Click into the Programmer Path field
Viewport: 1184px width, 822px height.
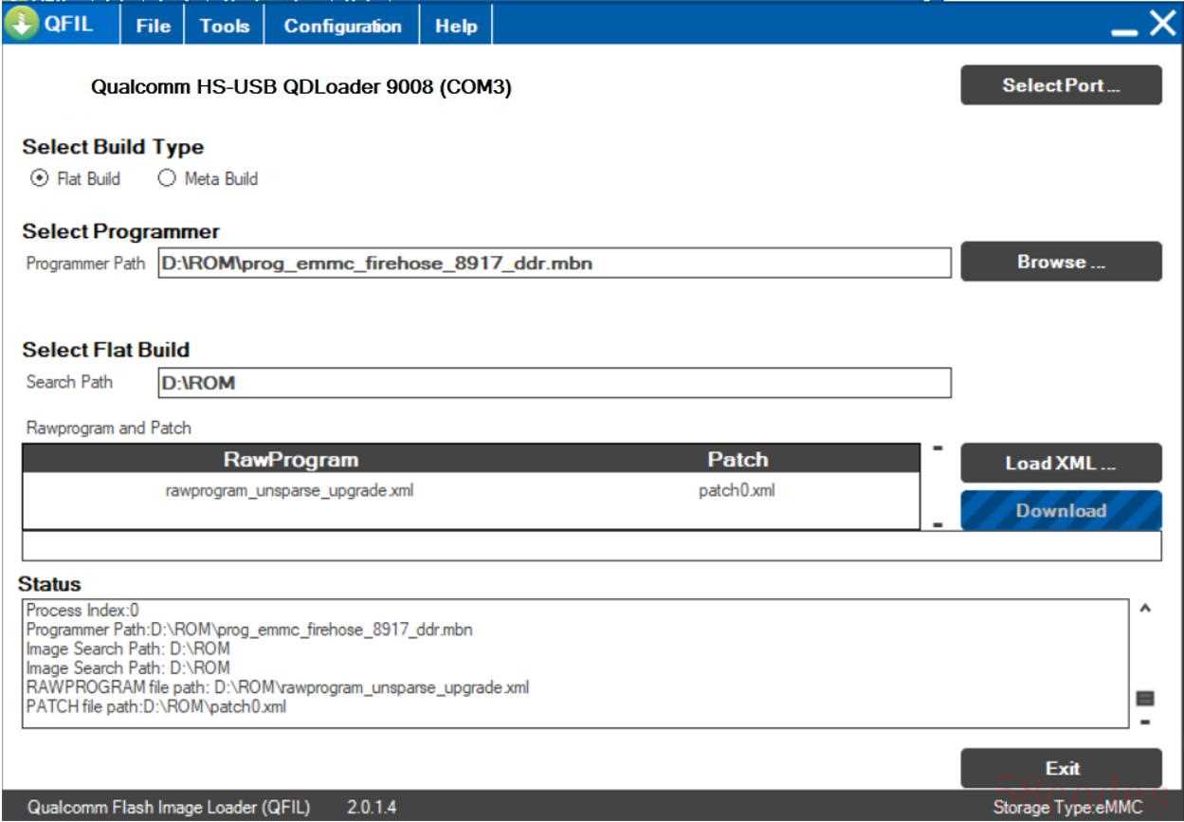(554, 263)
